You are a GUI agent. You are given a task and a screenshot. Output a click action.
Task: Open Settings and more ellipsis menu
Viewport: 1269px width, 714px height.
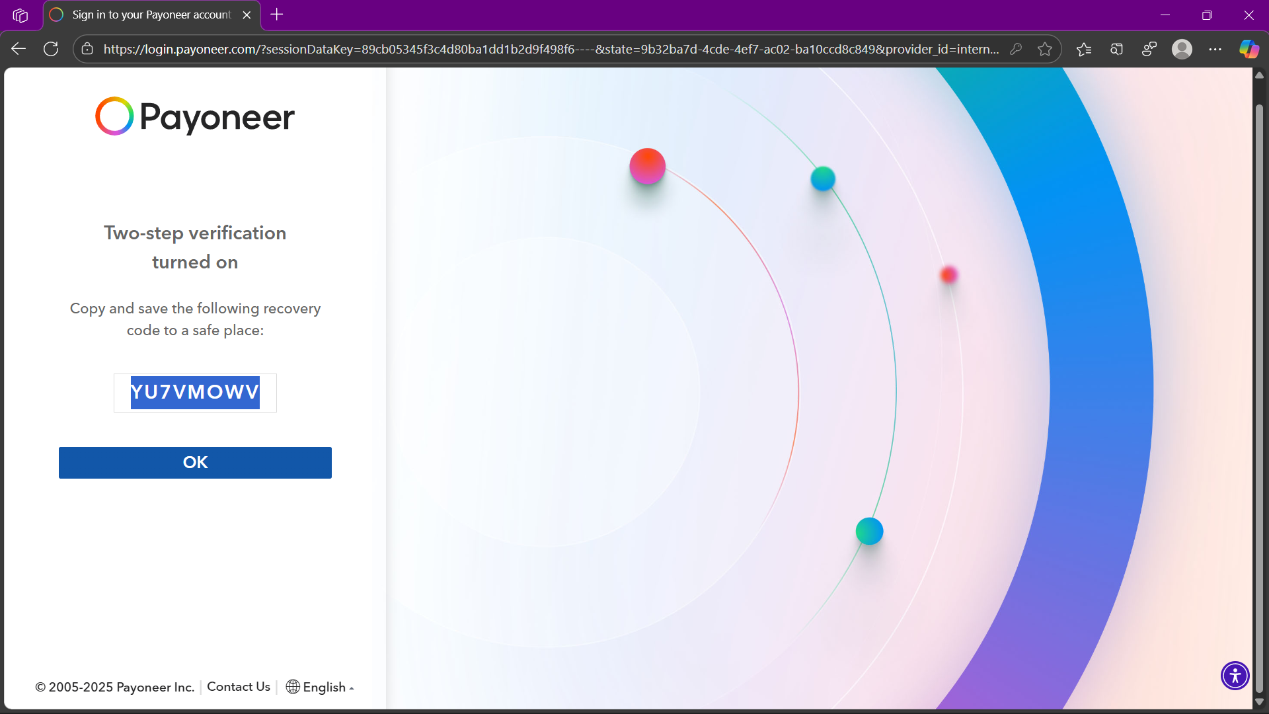1215,49
